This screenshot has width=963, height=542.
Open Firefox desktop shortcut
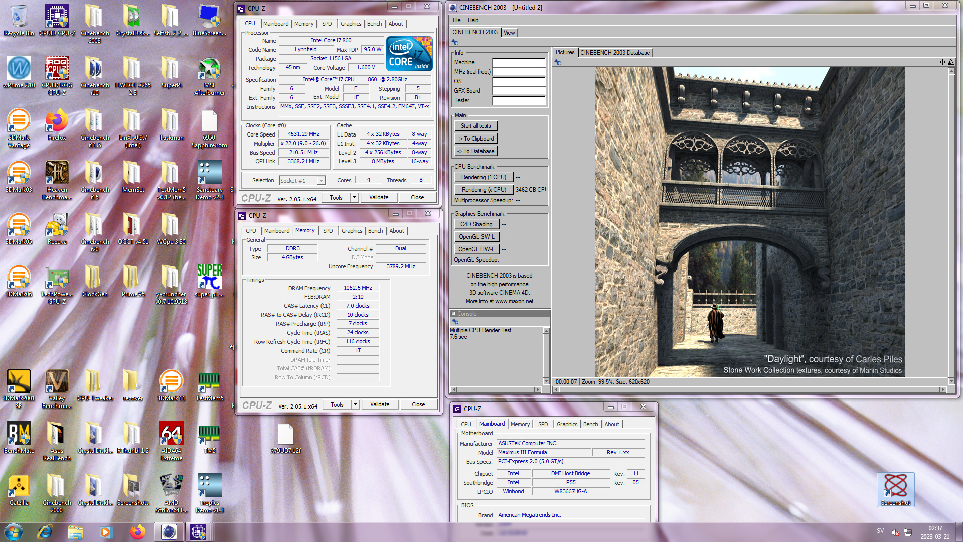pos(57,124)
